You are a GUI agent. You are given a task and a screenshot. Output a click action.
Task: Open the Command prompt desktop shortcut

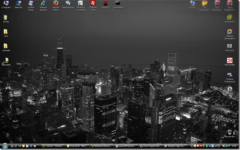point(118,4)
